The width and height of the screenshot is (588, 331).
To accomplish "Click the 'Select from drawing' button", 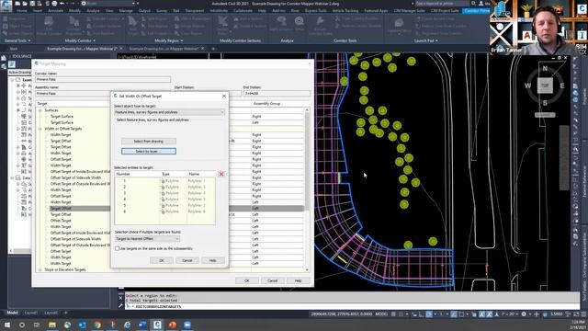I will (149, 142).
